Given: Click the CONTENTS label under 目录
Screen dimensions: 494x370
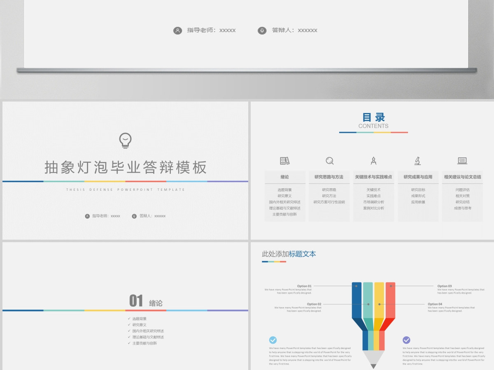Looking at the screenshot, I should [373, 126].
